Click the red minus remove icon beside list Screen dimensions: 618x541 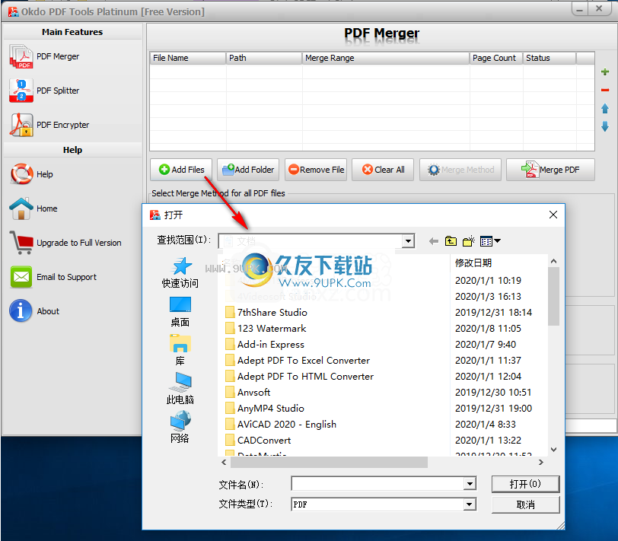pyautogui.click(x=605, y=91)
